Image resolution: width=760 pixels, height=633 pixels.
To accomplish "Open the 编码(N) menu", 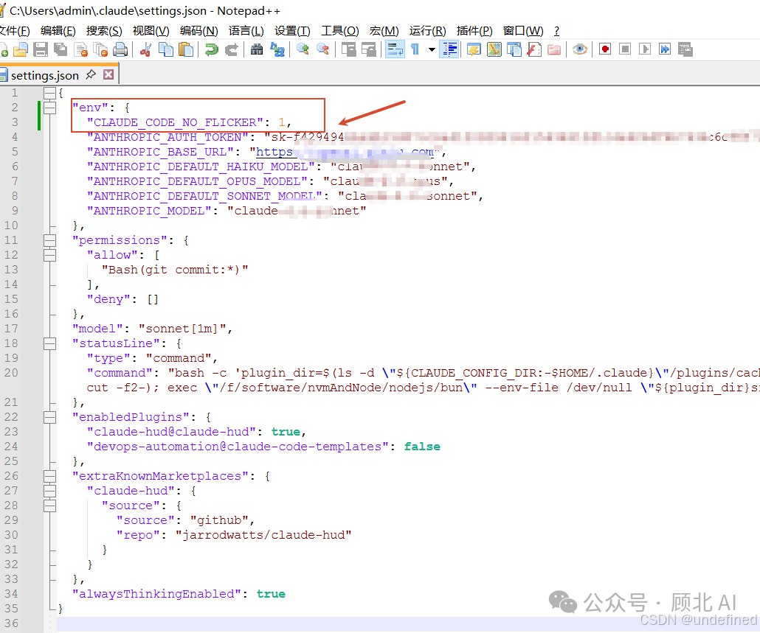I will (198, 31).
